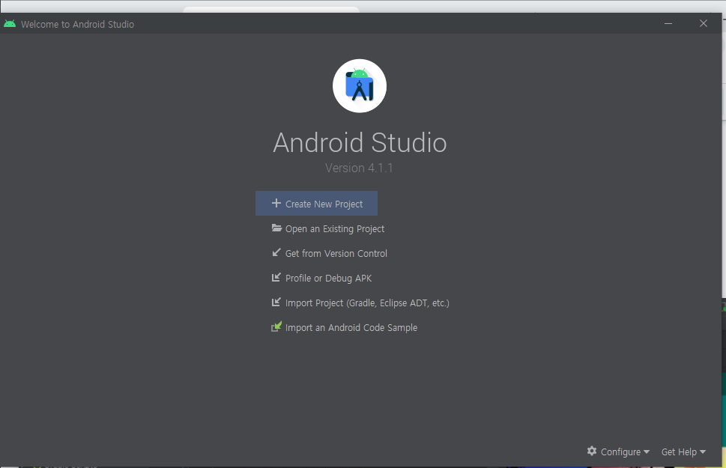Select Import Project (Gradle, Eclipse ADT, etc.)
Screen dimensions: 726x468
360,303
